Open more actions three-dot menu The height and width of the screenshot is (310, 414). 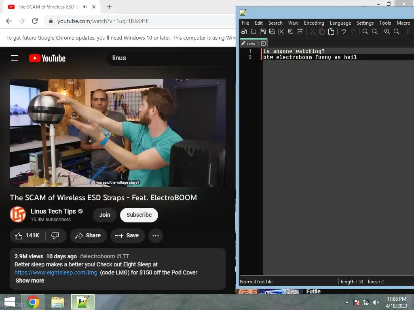coord(156,236)
